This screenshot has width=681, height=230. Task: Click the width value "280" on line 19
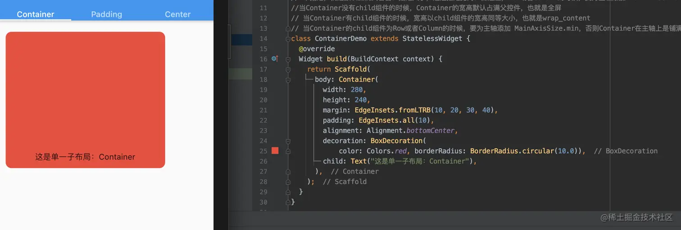pos(356,89)
